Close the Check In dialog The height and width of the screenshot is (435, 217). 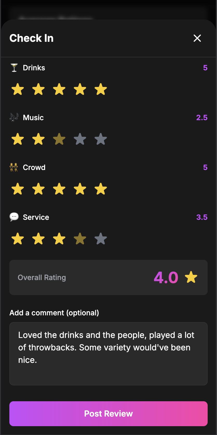[197, 38]
